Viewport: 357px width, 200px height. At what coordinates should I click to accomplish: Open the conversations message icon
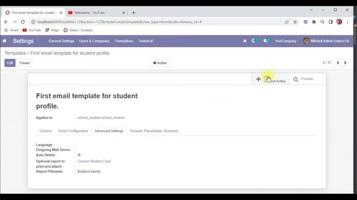pos(267,41)
